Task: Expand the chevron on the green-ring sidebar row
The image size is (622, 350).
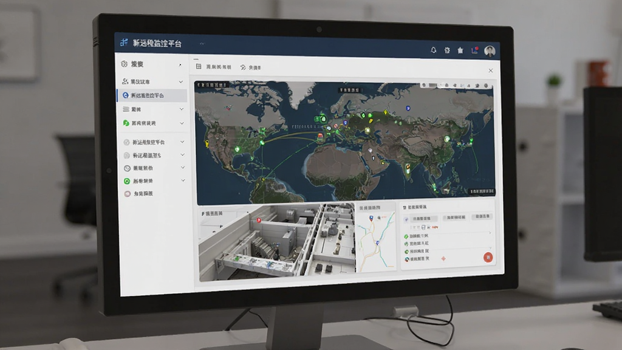Action: click(183, 180)
